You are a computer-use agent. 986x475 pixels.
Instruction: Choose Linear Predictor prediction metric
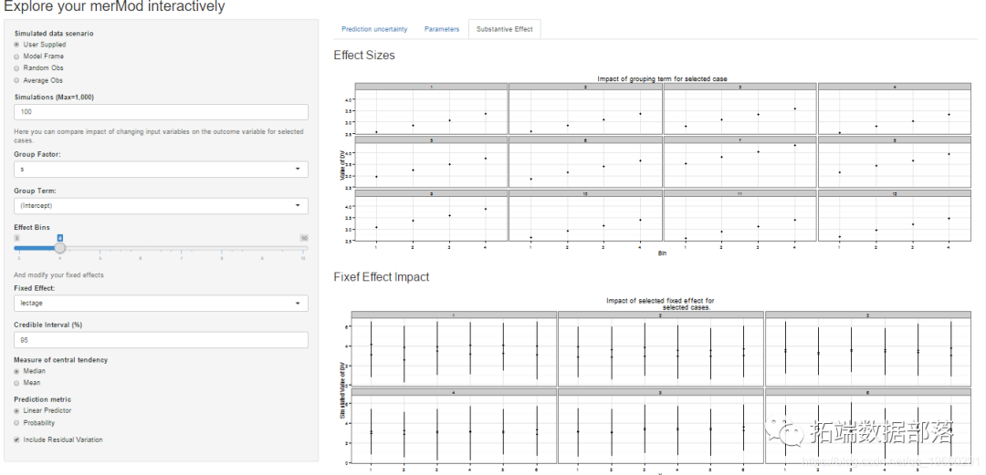[17, 410]
